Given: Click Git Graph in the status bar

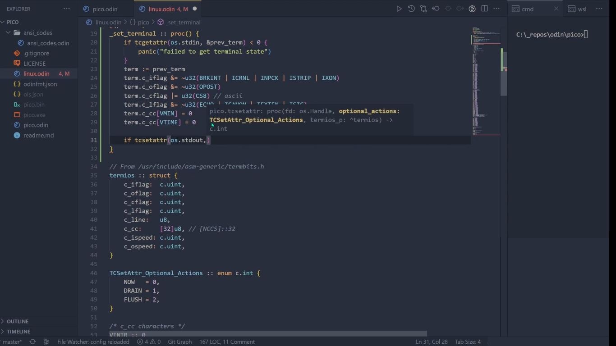Looking at the screenshot, I should pos(179,342).
